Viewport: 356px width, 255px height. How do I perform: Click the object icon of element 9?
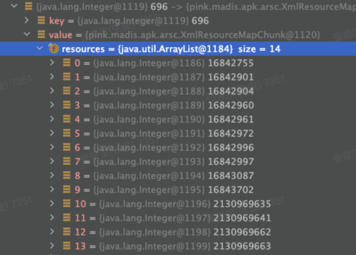click(66, 189)
